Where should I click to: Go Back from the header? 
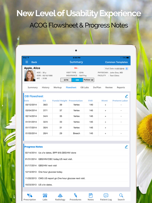[x=34, y=62]
